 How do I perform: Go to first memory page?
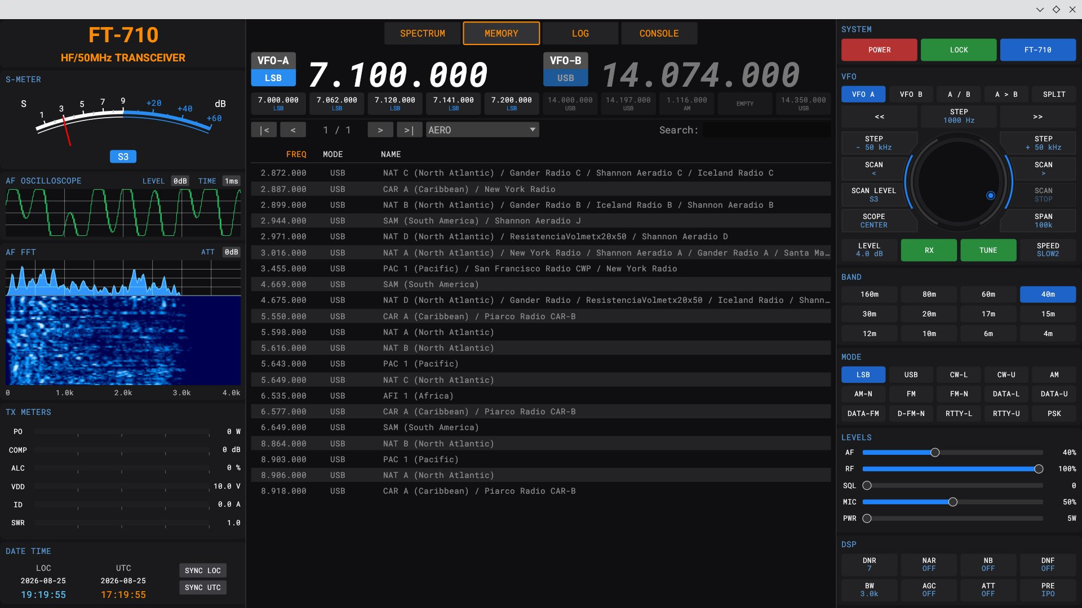264,130
